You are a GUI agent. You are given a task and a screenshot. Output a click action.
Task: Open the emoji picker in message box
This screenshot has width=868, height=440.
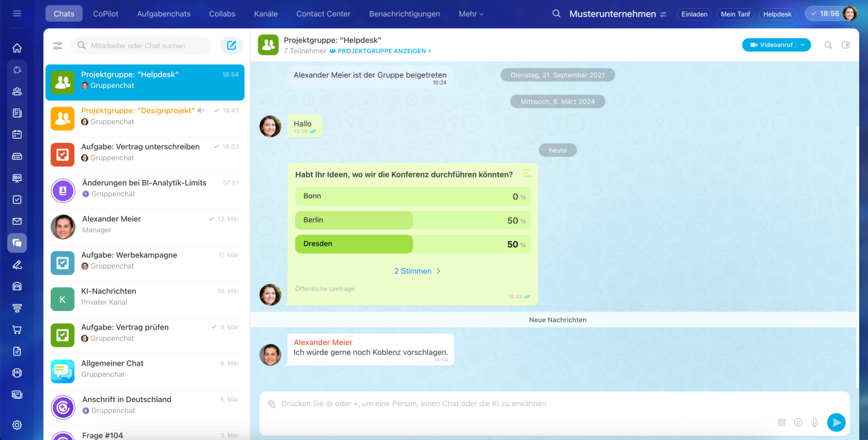pyautogui.click(x=798, y=422)
